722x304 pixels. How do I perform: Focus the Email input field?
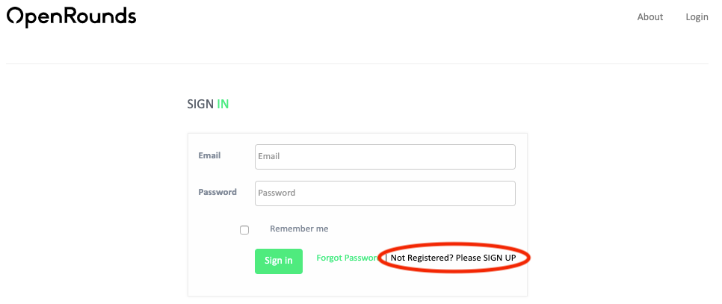(x=385, y=156)
